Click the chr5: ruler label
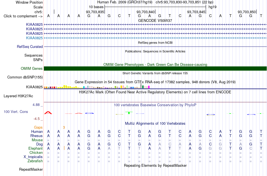 [39, 12]
